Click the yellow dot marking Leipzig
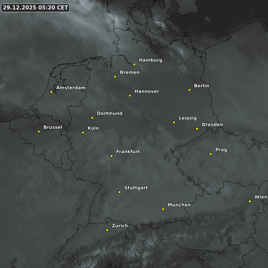 click(x=174, y=122)
